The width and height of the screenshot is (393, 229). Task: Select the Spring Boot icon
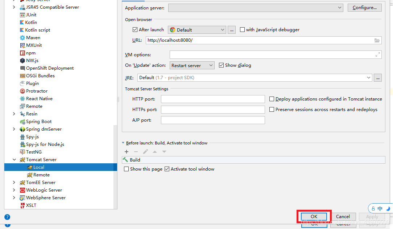(x=22, y=122)
